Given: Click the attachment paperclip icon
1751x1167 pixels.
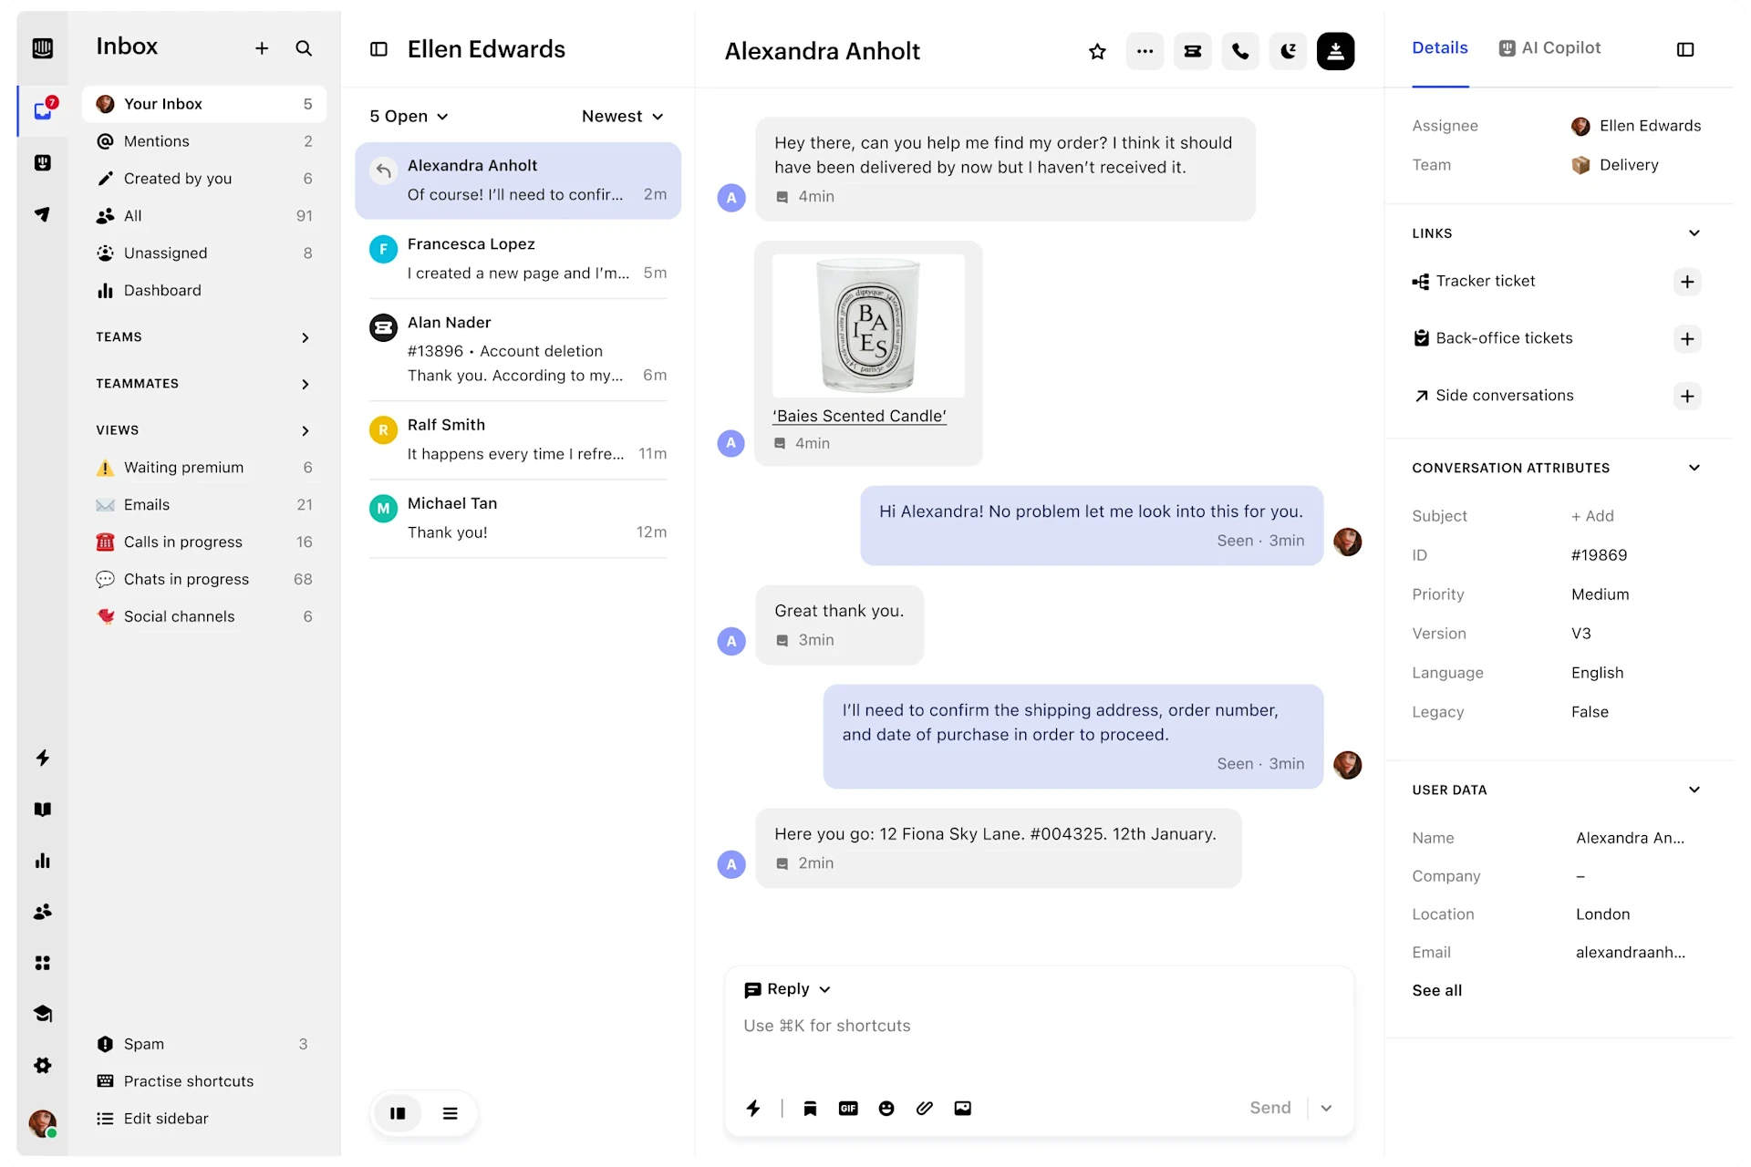Looking at the screenshot, I should point(925,1108).
